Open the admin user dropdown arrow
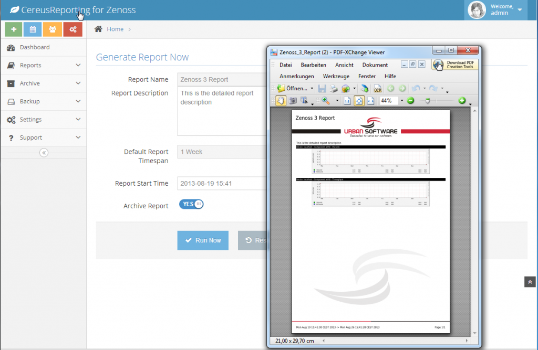 520,9
